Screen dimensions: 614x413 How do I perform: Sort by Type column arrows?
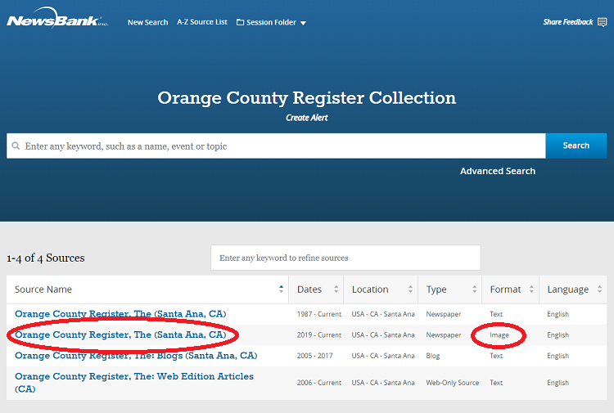click(x=474, y=289)
